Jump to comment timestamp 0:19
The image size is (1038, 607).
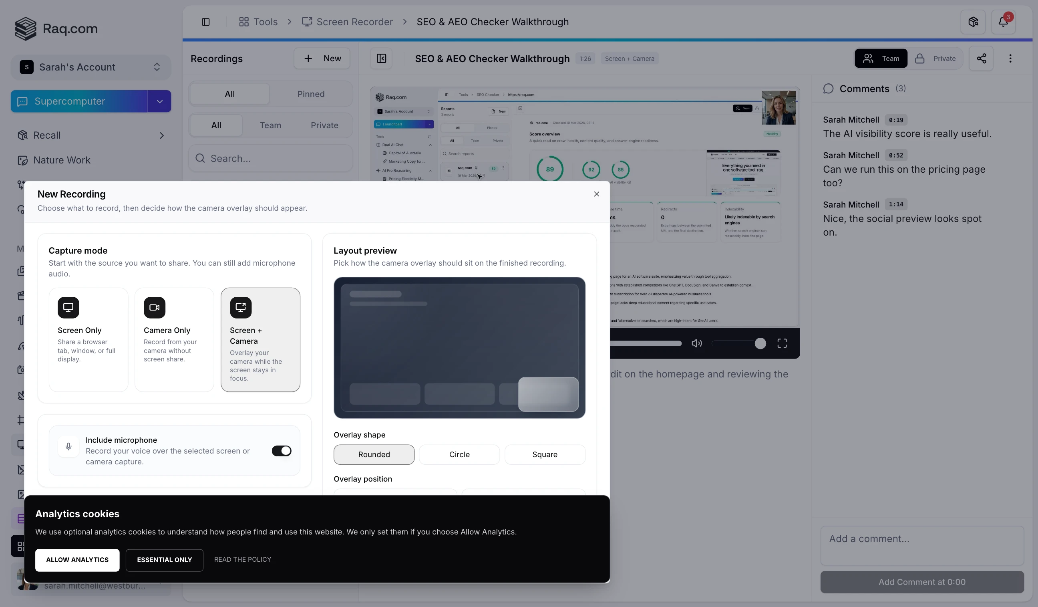[895, 120]
